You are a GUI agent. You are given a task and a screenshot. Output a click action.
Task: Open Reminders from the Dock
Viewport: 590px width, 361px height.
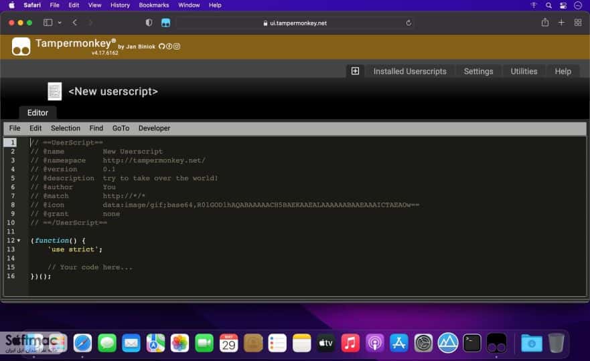click(277, 343)
